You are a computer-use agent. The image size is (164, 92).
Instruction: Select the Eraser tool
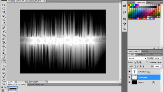point(4,42)
